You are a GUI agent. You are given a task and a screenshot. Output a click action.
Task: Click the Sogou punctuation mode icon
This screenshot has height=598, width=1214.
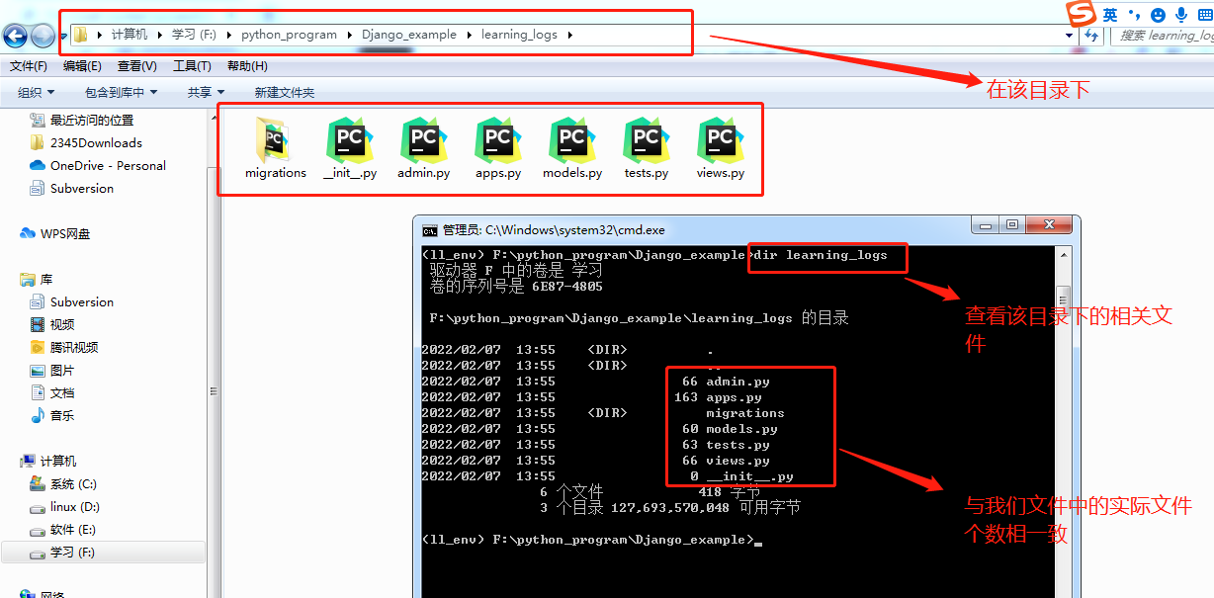click(x=1135, y=15)
